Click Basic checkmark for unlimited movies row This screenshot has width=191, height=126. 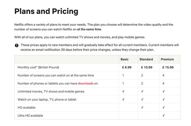pyautogui.click(x=123, y=91)
